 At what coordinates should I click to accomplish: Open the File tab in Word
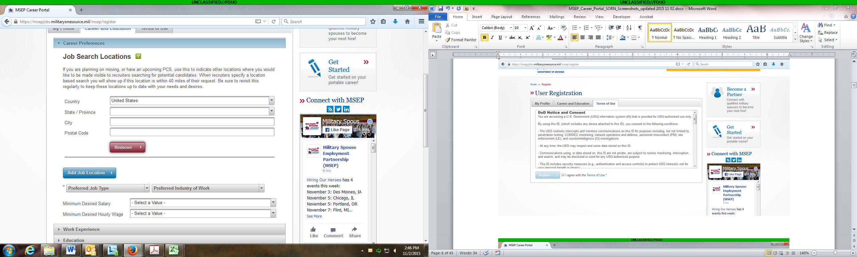point(438,17)
